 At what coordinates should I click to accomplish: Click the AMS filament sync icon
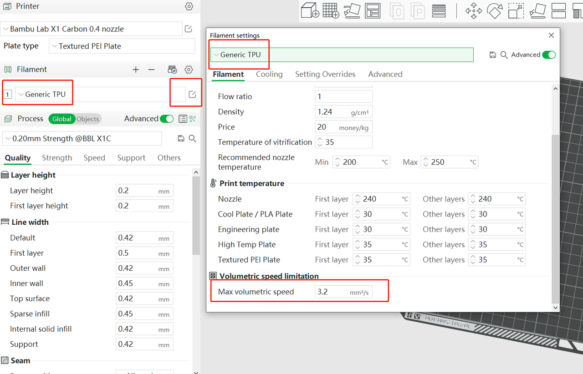(x=172, y=70)
